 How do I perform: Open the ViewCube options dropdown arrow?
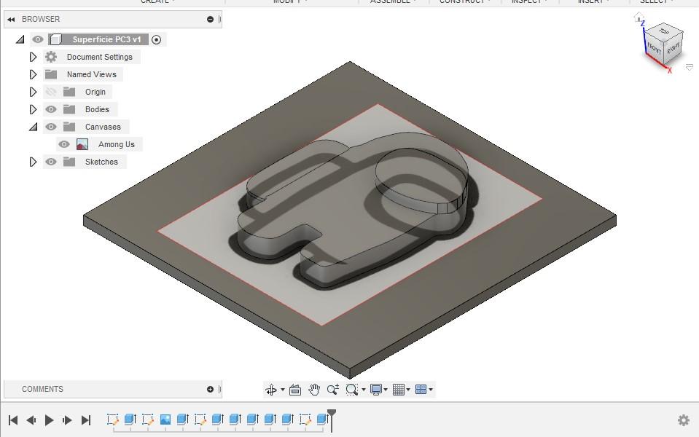coord(690,67)
